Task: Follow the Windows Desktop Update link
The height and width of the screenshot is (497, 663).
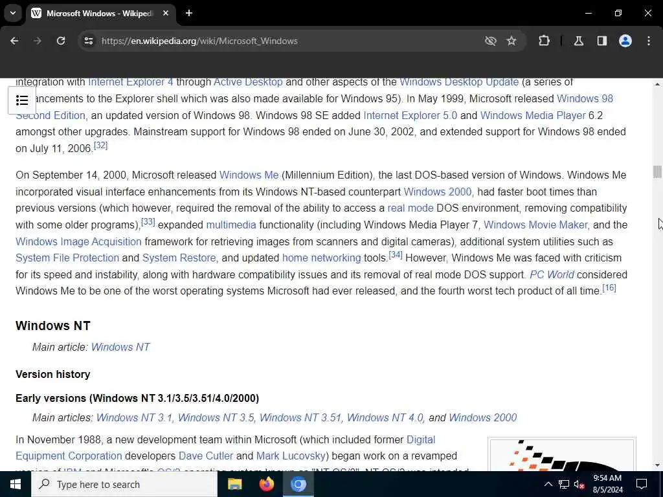Action: pos(459,82)
